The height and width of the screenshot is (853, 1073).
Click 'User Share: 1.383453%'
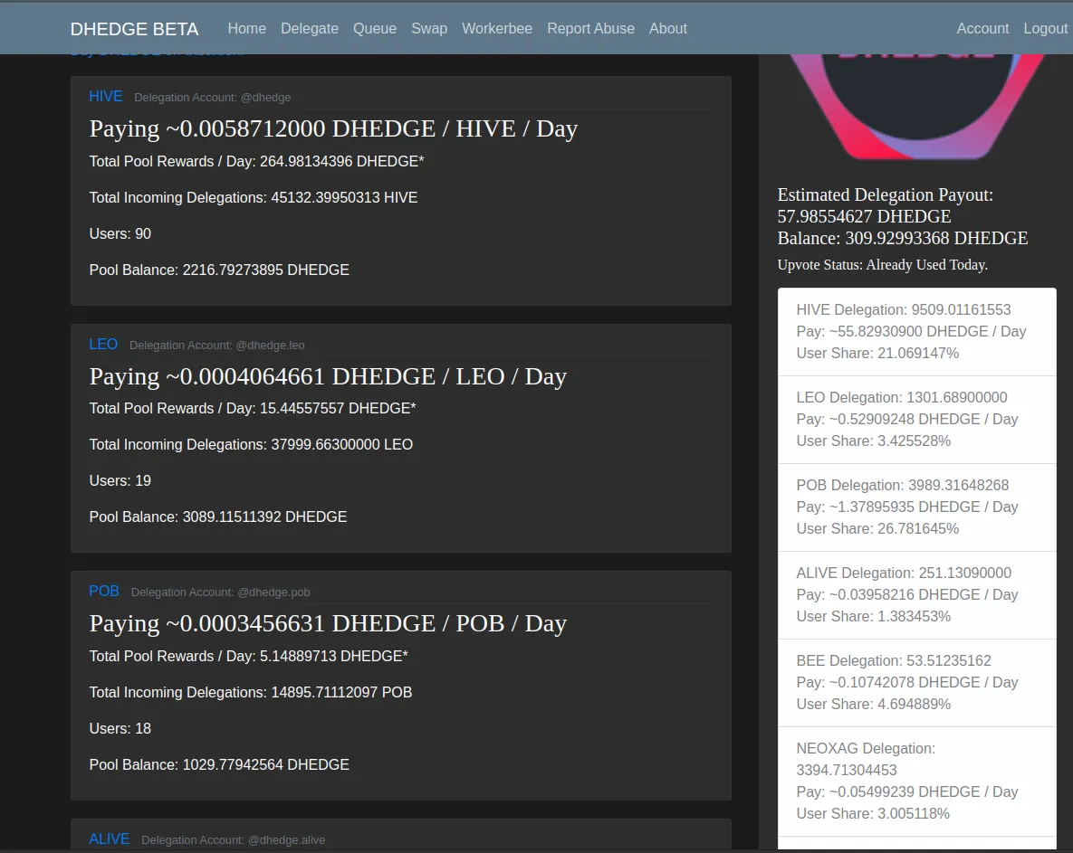[874, 617]
